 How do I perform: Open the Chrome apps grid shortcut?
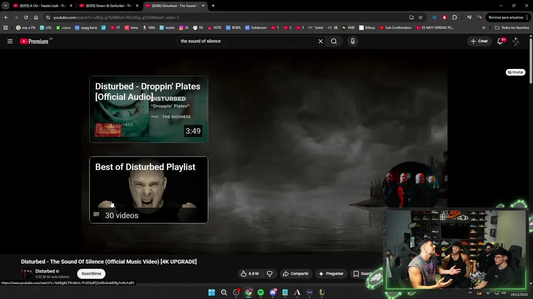[x=5, y=28]
